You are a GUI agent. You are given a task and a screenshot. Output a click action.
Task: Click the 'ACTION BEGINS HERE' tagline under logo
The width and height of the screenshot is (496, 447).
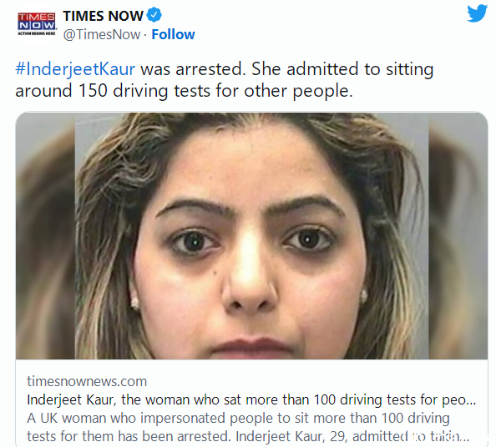(x=37, y=33)
